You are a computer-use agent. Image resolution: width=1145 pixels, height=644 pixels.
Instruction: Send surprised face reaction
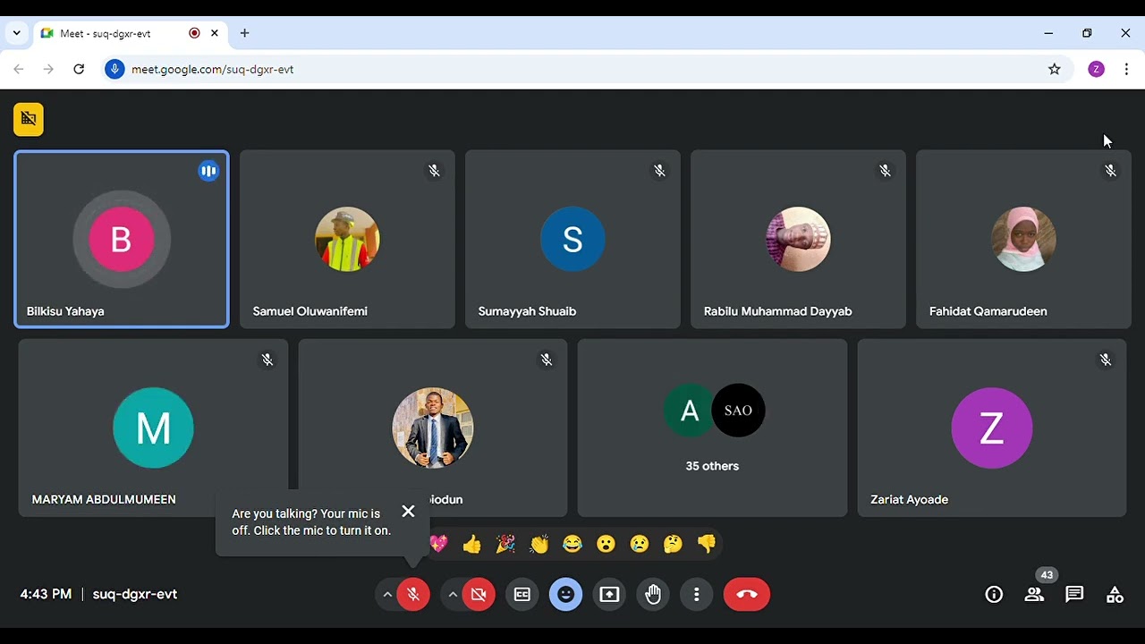606,544
